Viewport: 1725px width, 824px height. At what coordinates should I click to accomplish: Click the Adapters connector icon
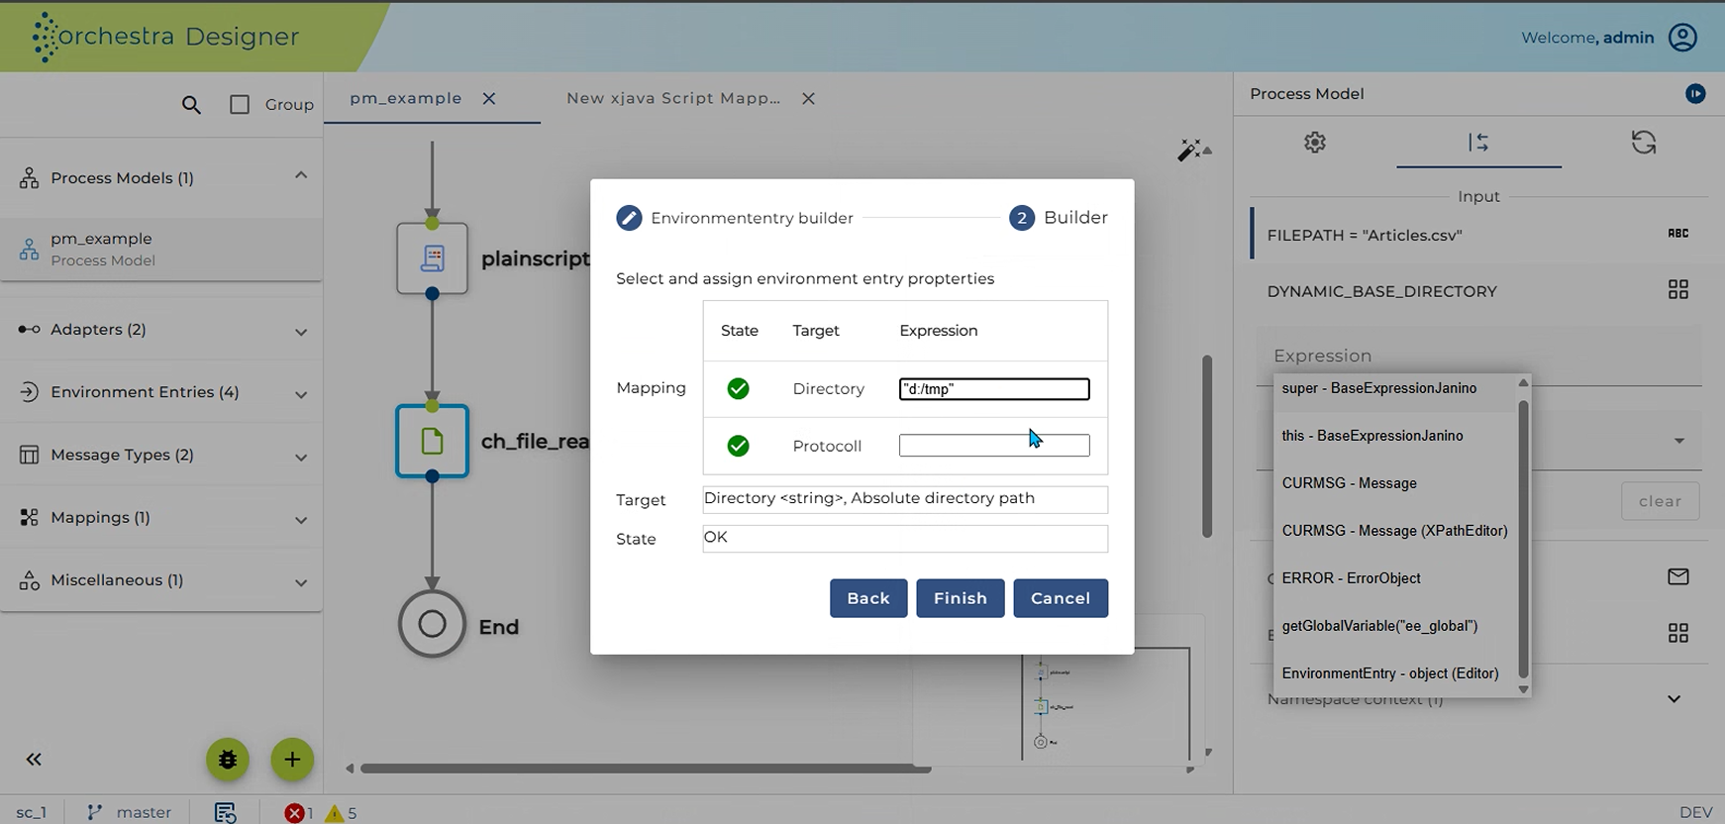pyautogui.click(x=29, y=329)
